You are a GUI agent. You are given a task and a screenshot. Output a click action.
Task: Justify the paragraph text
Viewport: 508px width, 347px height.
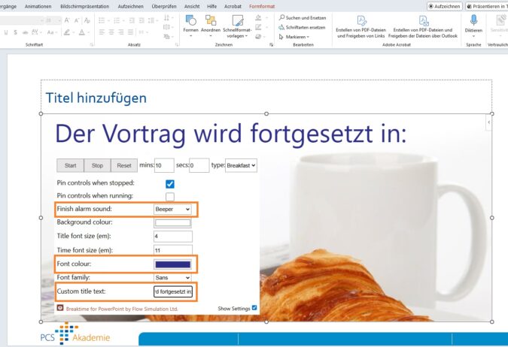click(130, 32)
